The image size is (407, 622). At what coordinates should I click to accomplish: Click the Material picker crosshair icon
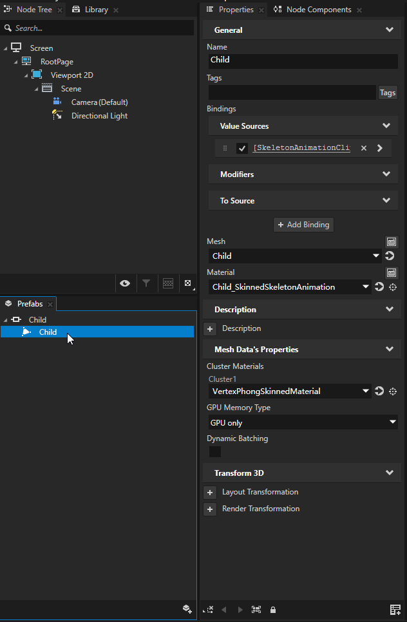coord(393,287)
